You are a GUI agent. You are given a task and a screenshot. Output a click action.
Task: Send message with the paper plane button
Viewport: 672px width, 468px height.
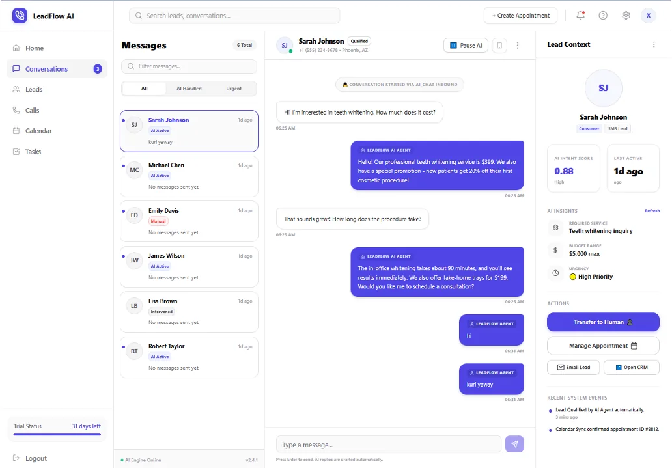click(x=514, y=444)
